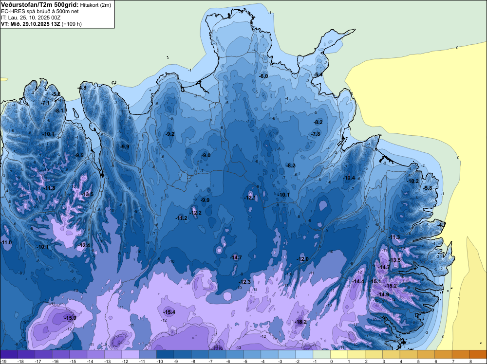Screen dimensions: 487x364
Task: Click the 'IT: Lau. 25. 10. 2025 00Z' line
Action: pyautogui.click(x=30, y=18)
